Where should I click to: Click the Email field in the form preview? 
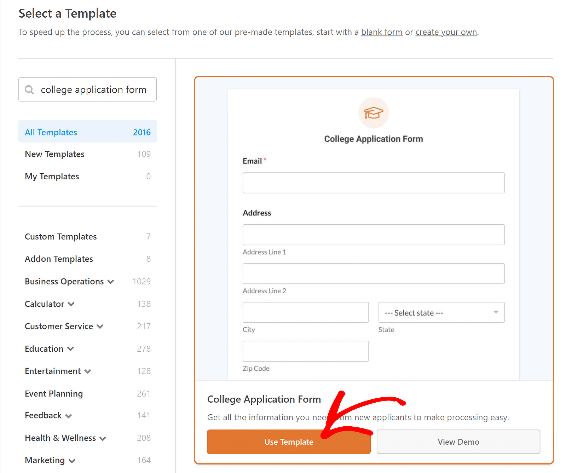click(x=373, y=183)
